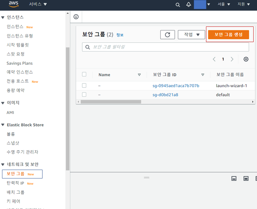Collapse the 인스턴스 sidebar section
Image resolution: width=257 pixels, height=209 pixels.
click(3, 17)
